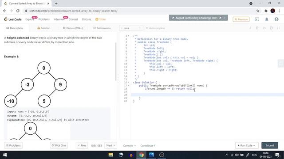Collapse code fold at line 16
The width and height of the screenshot is (284, 159).
(x=129, y=83)
